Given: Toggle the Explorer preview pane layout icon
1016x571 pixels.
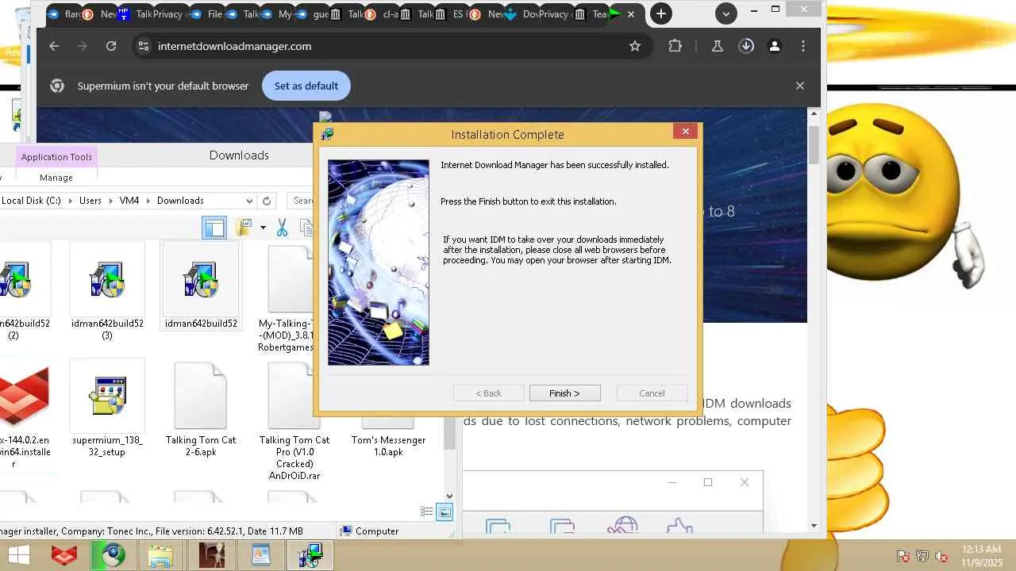Looking at the screenshot, I should click(214, 228).
